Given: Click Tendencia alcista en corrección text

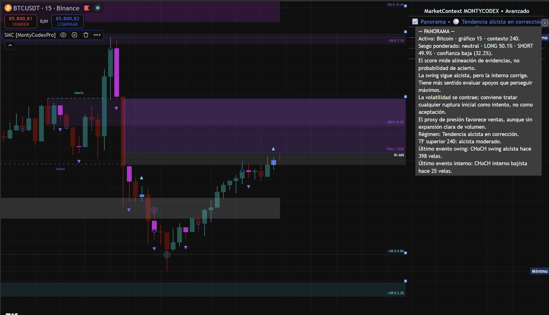Looking at the screenshot, I should click(501, 22).
